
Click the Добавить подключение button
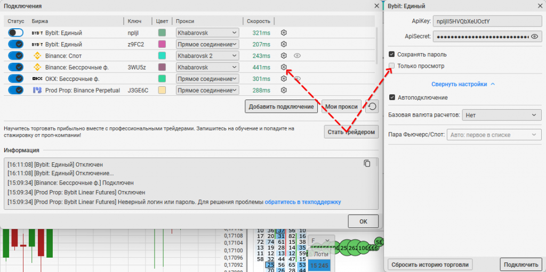pos(281,106)
